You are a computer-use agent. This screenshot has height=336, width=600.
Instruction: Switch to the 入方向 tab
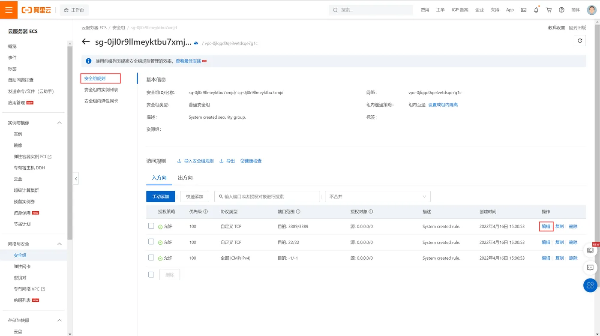[159, 177]
